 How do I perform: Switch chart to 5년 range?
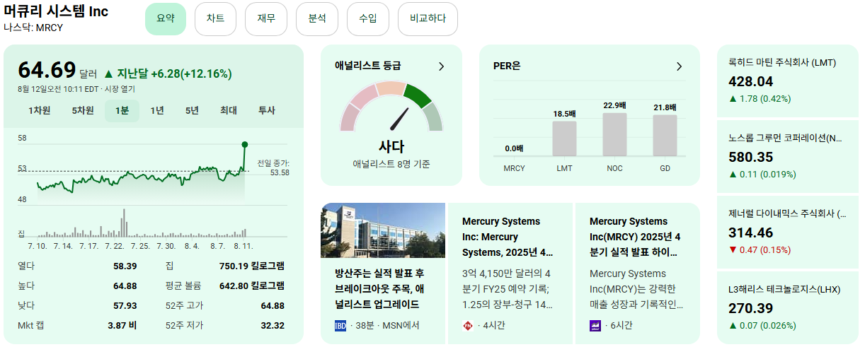click(x=193, y=110)
